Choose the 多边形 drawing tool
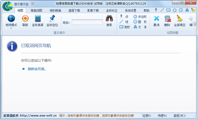This screenshot has height=120, width=198. [140, 16]
